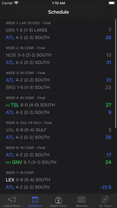Tap the -21.5 spread value
117x208 pixels.
tap(105, 187)
